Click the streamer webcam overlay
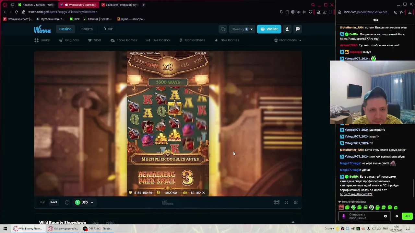This screenshot has height=233, width=415. click(x=373, y=93)
